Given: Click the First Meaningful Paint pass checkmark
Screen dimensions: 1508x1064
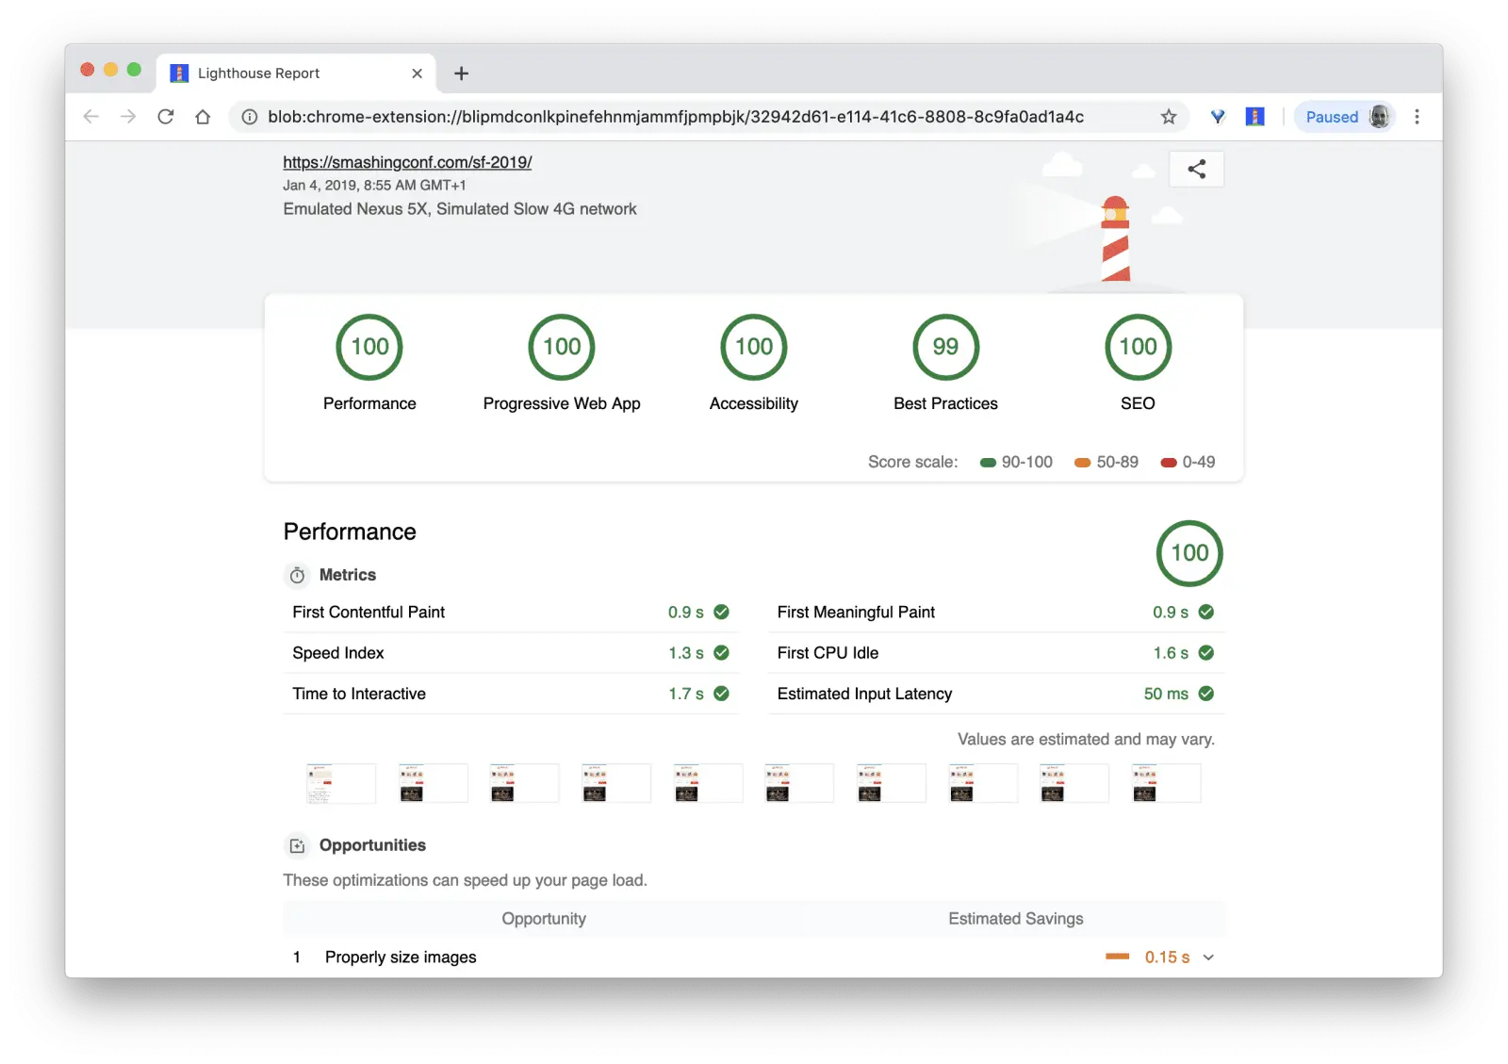Looking at the screenshot, I should pyautogui.click(x=1206, y=612).
